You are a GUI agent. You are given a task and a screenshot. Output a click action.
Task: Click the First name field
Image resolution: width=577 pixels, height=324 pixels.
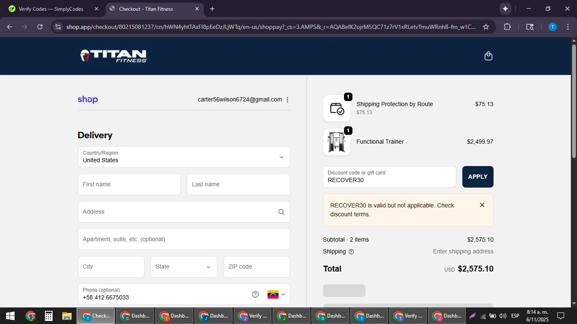129,184
